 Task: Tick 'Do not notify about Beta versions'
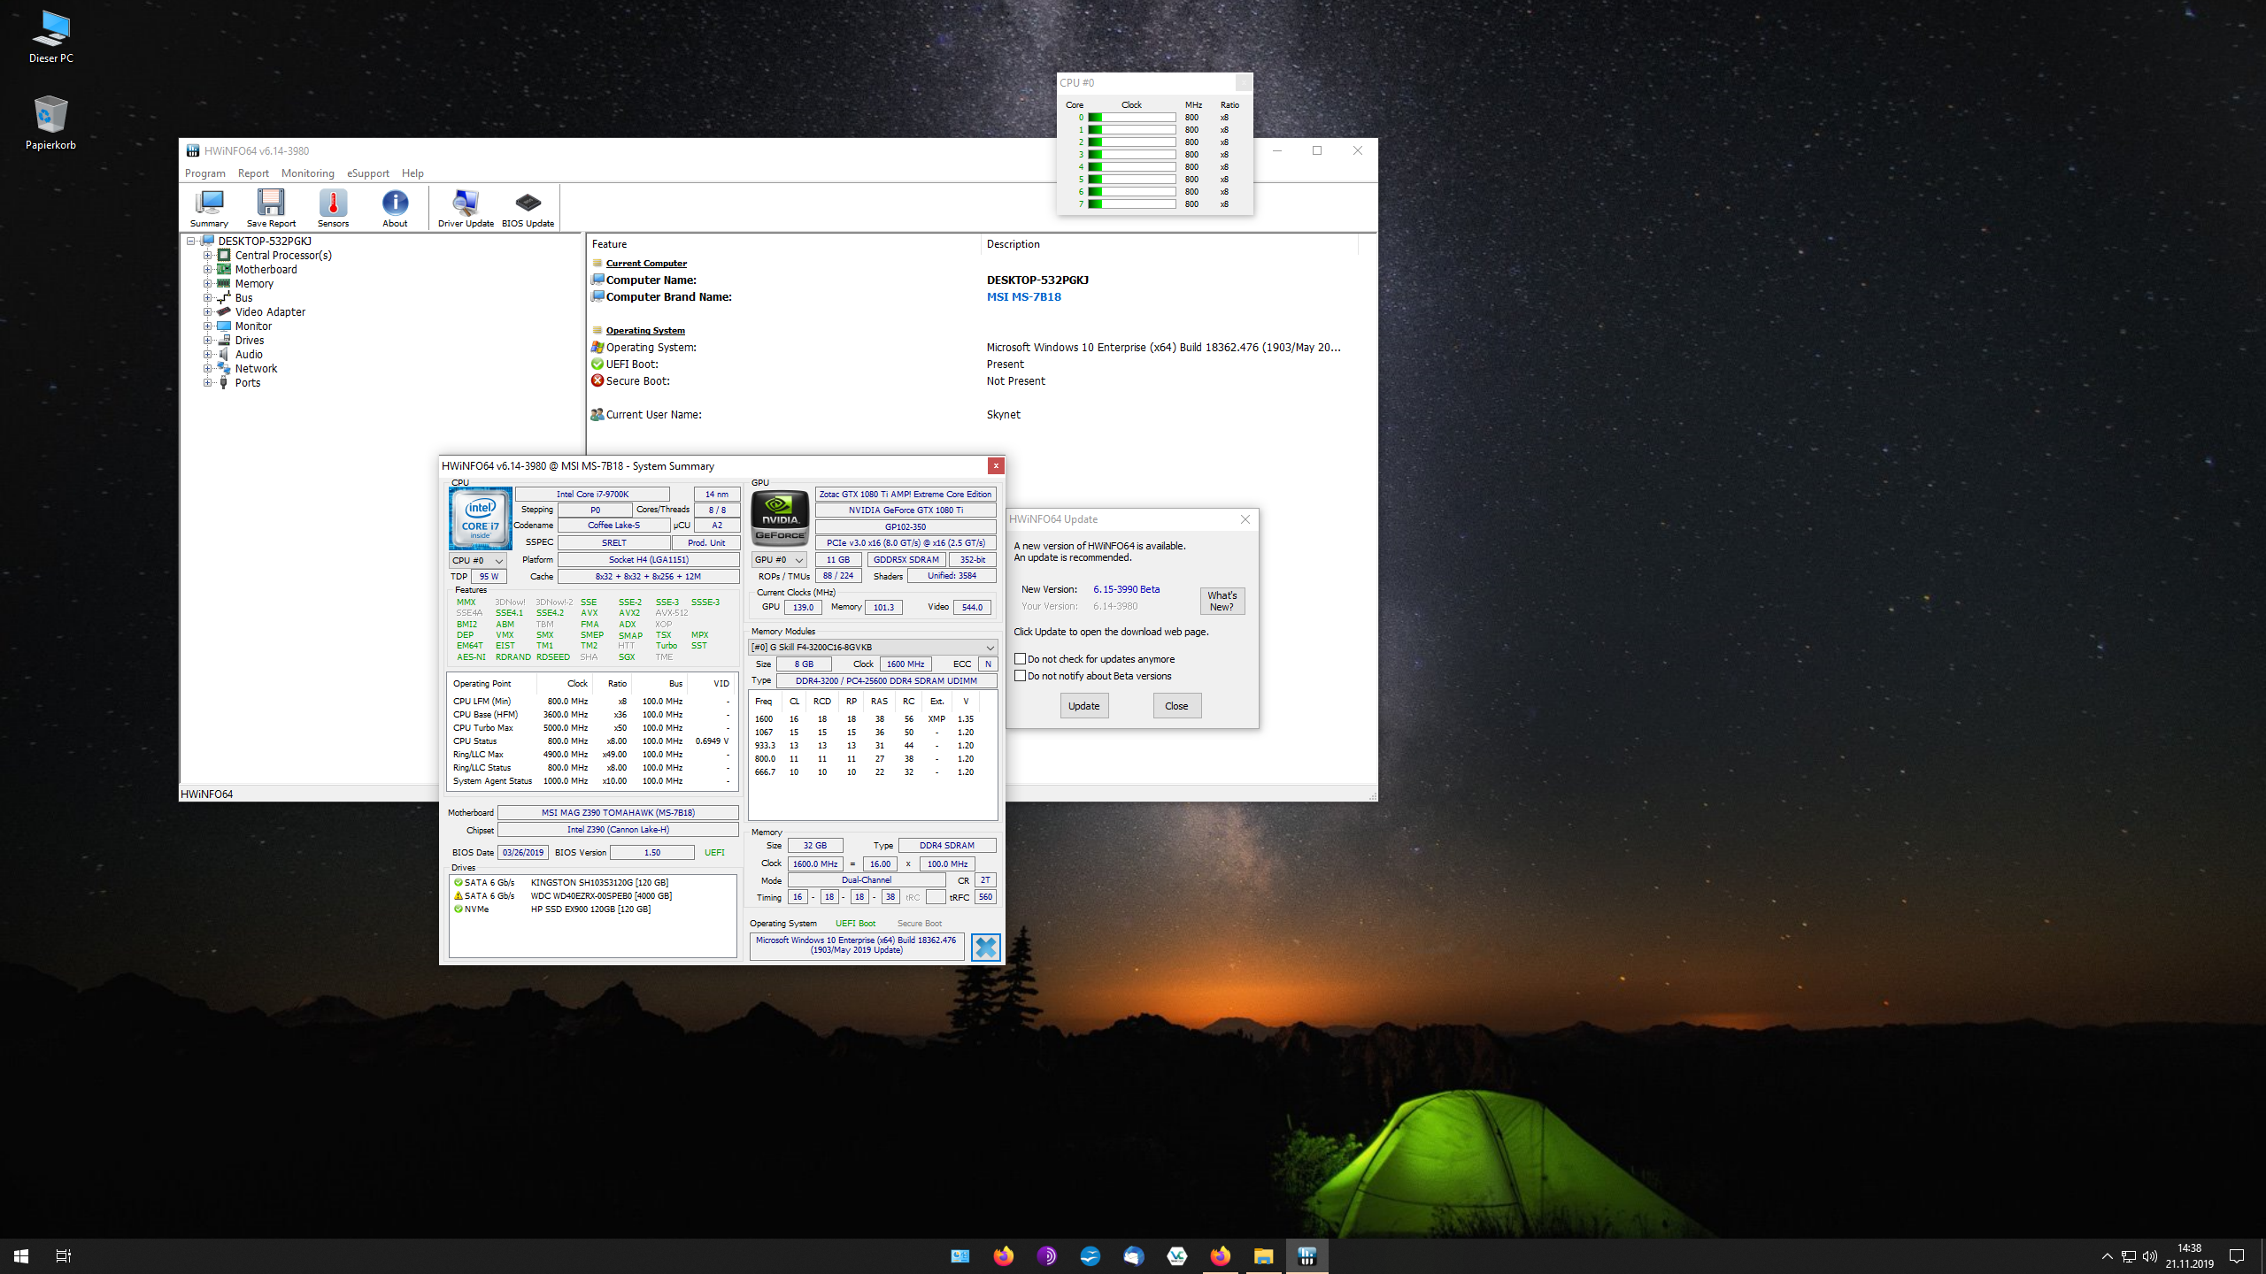point(1021,676)
